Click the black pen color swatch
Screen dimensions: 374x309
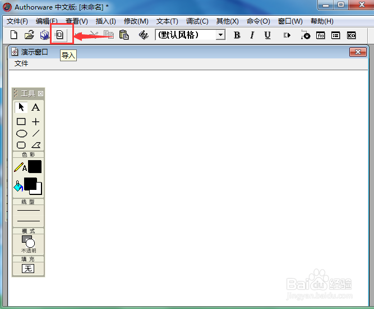(35, 166)
